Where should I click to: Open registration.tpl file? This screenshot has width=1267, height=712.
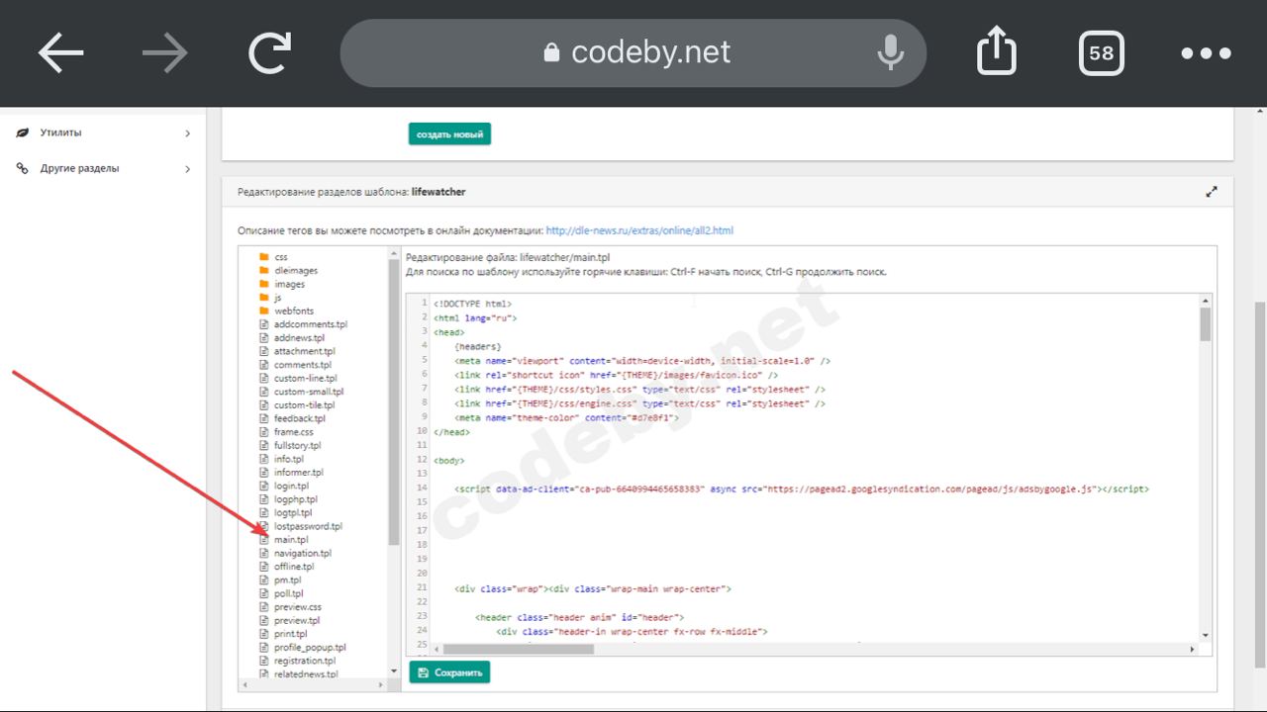click(305, 661)
